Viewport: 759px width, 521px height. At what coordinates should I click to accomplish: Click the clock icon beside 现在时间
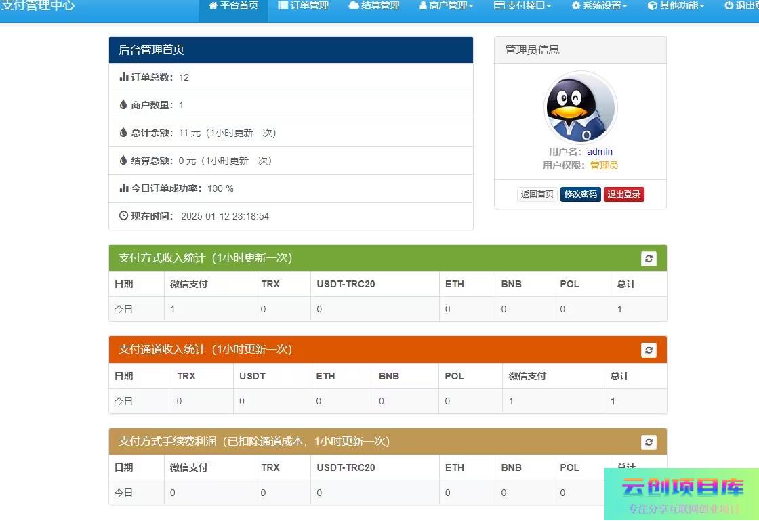(123, 216)
